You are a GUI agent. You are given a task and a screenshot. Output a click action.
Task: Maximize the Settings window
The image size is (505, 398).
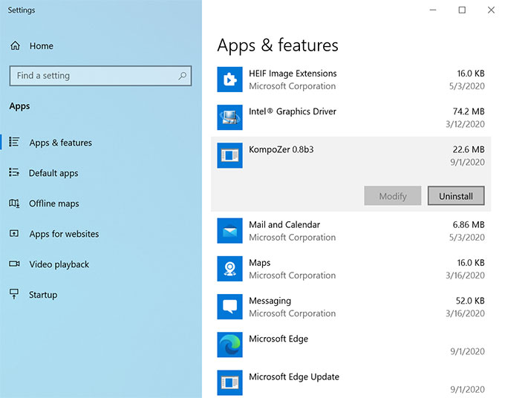[462, 10]
